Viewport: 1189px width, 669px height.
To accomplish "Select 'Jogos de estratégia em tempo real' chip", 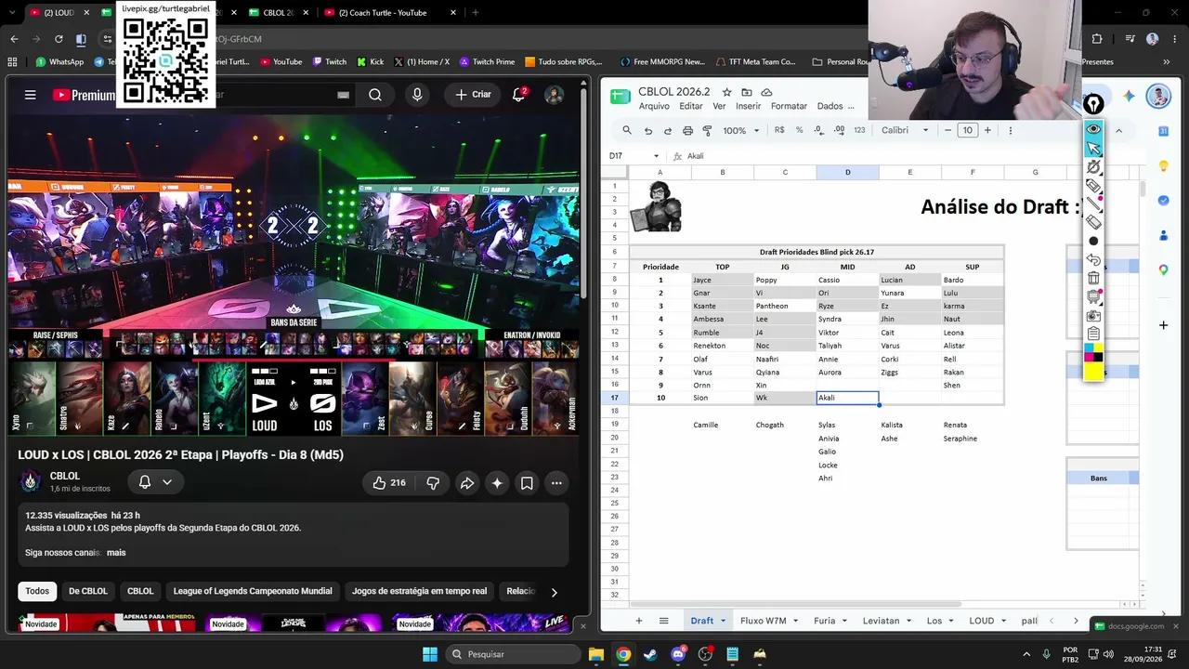I will [x=419, y=591].
